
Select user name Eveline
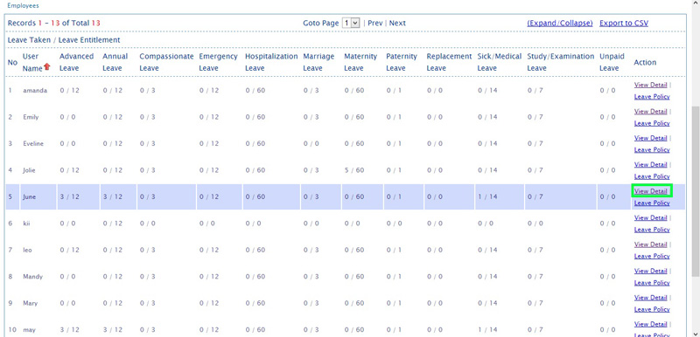(33, 144)
